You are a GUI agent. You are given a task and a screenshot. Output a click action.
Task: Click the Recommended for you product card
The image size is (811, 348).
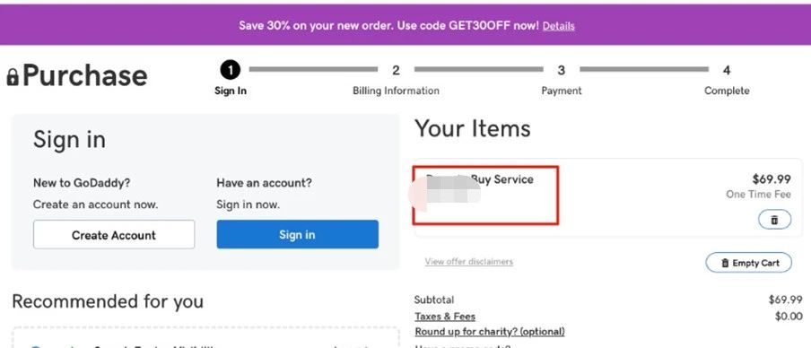coord(205,337)
